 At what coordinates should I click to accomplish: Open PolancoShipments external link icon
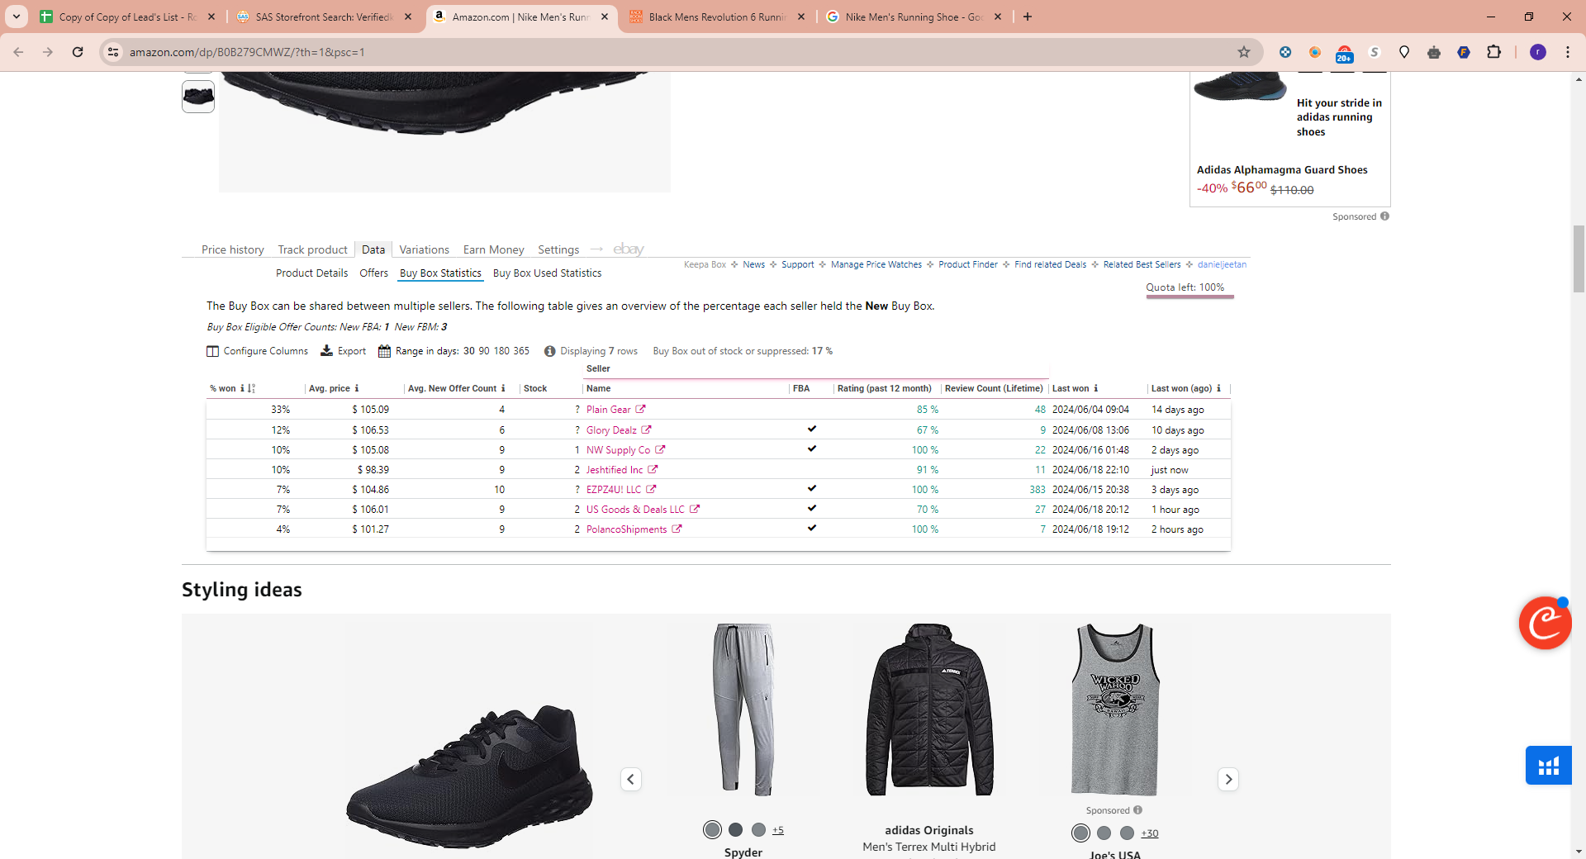point(677,529)
